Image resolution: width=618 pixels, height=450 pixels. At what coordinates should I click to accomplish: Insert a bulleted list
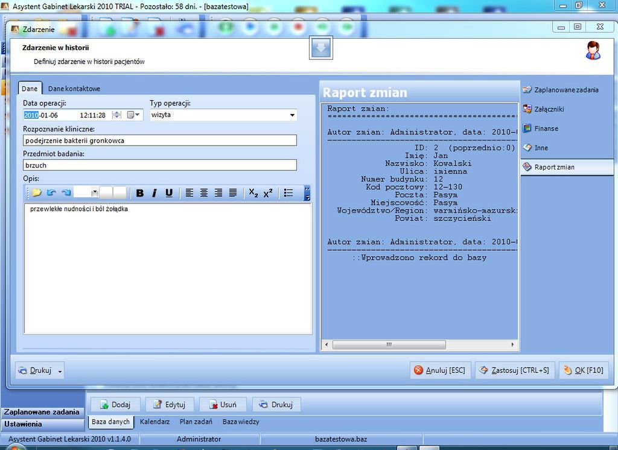click(x=288, y=192)
